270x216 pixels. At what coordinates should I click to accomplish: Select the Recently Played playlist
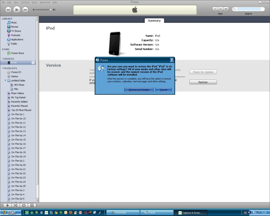click(x=19, y=106)
